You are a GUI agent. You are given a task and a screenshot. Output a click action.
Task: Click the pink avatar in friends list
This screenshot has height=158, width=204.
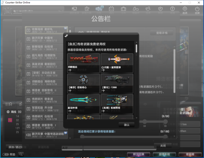click(10, 120)
